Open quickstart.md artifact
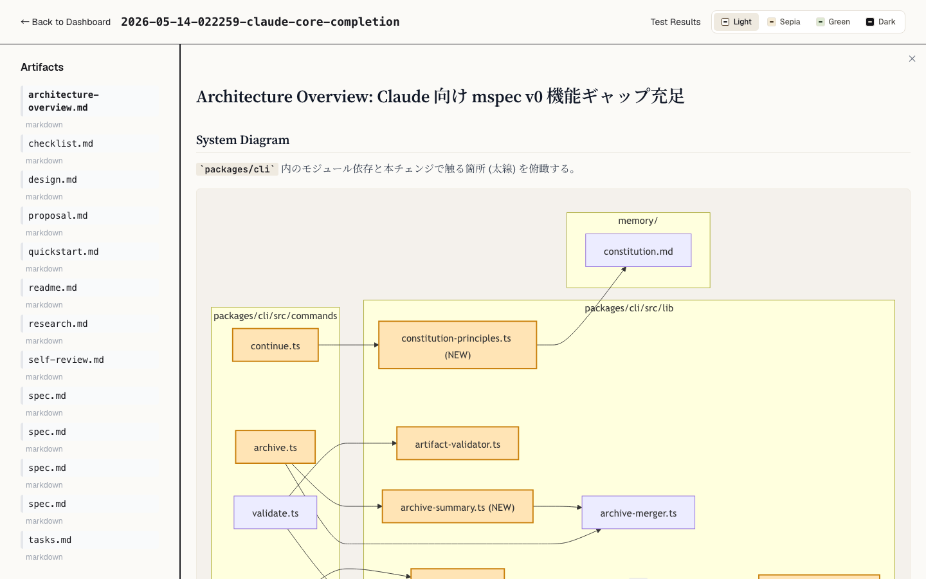 click(x=89, y=252)
